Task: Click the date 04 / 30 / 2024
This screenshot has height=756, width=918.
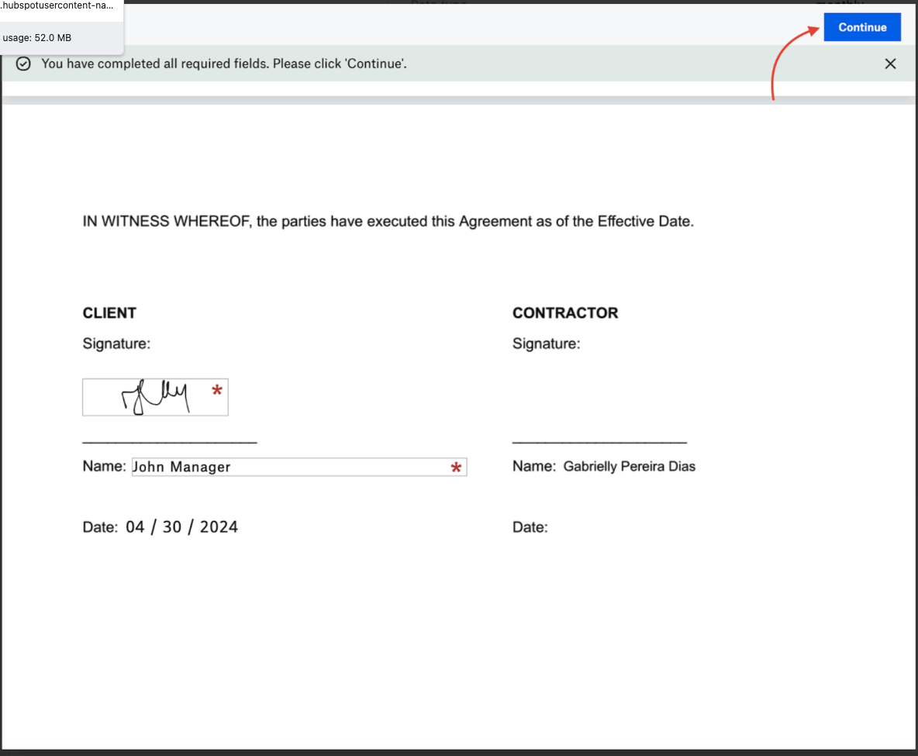Action: coord(181,527)
